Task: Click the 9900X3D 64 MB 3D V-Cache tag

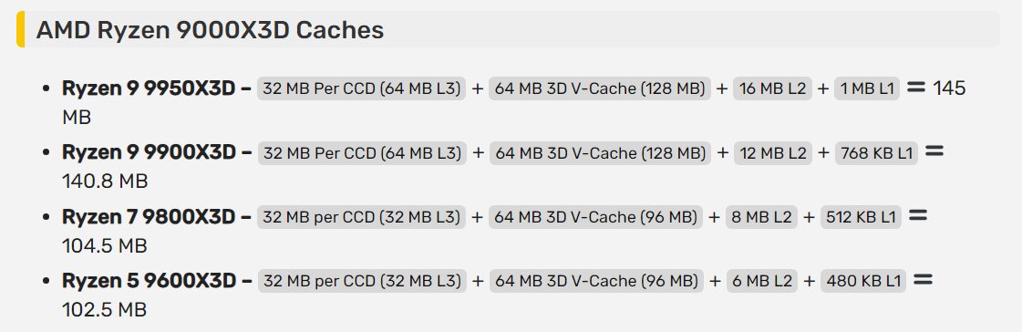Action: coord(600,152)
